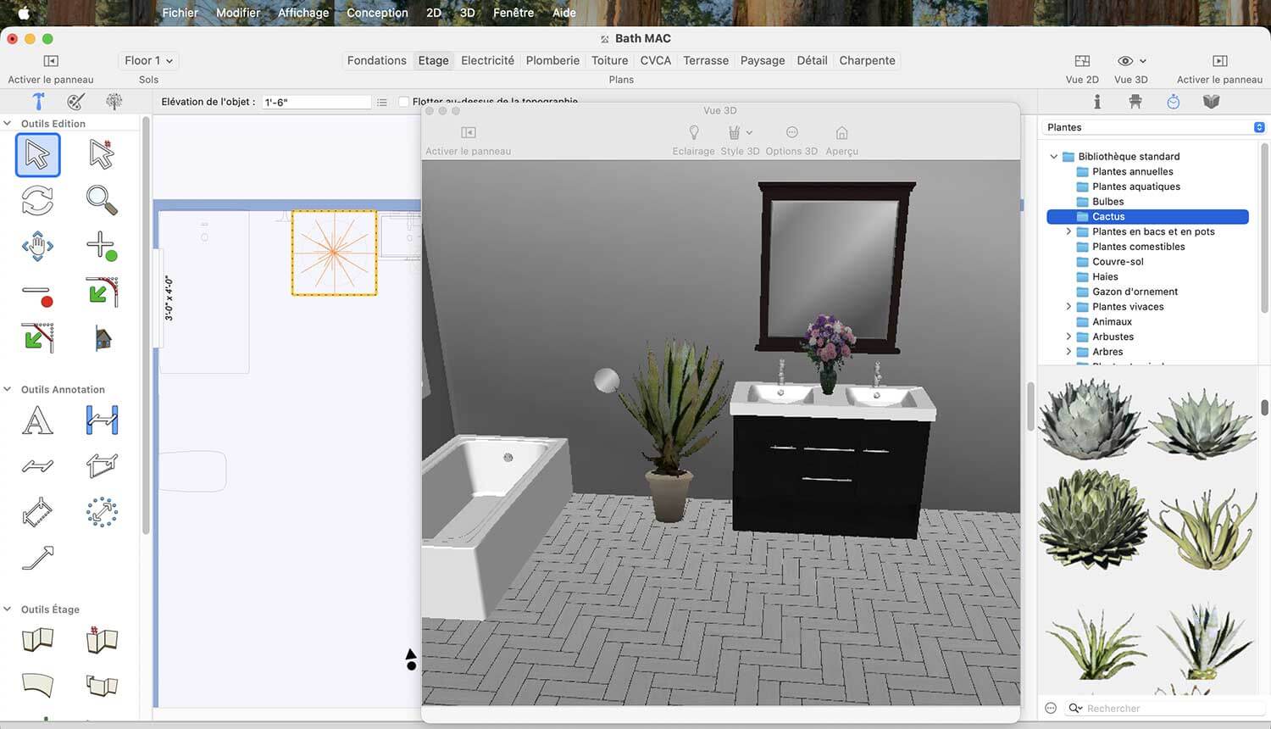Viewport: 1271px width, 729px height.
Task: Open the Floor 1 dropdown
Action: [148, 61]
